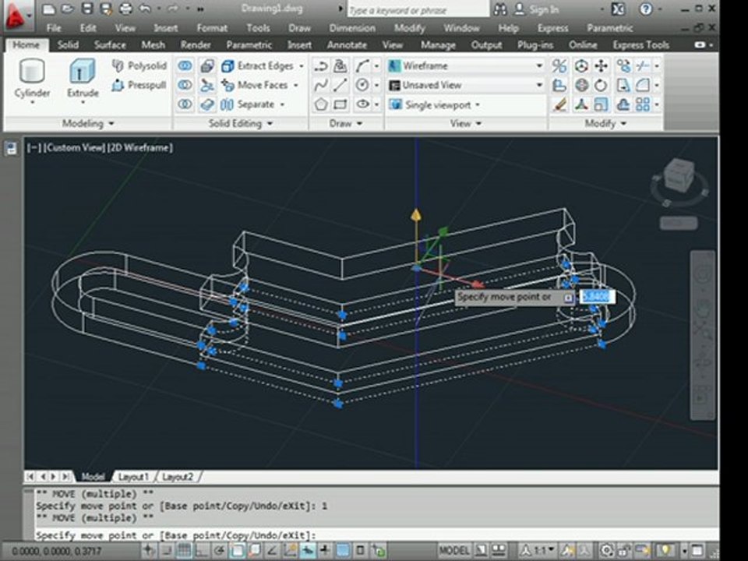Image resolution: width=748 pixels, height=561 pixels.
Task: Click the command line prompt
Action: click(x=377, y=535)
